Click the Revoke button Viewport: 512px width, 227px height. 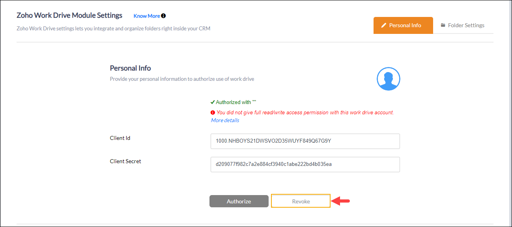[301, 201]
